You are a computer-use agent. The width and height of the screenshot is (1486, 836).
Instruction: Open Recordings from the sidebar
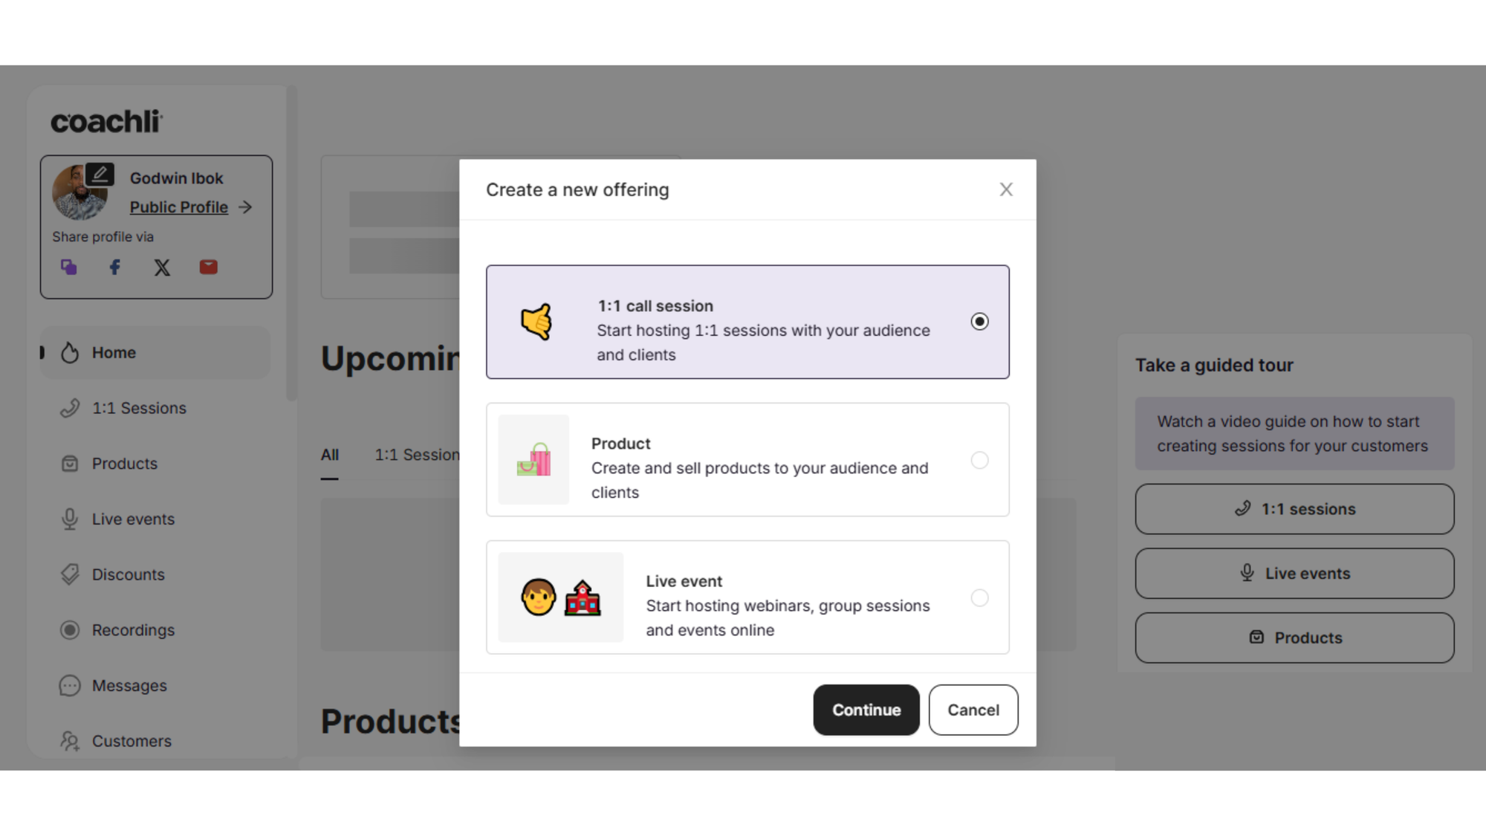133,630
